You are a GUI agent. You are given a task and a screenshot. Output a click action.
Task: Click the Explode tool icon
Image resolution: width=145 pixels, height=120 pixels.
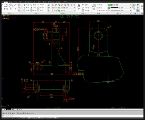(48, 7)
